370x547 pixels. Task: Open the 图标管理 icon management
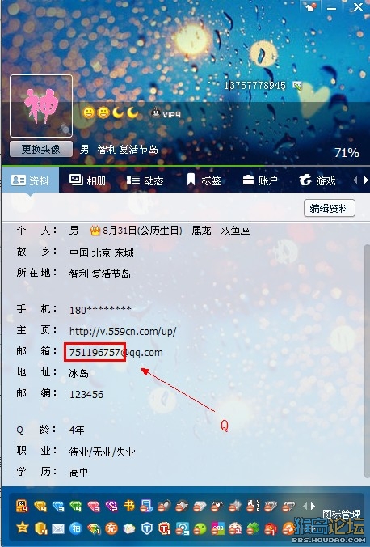[341, 514]
